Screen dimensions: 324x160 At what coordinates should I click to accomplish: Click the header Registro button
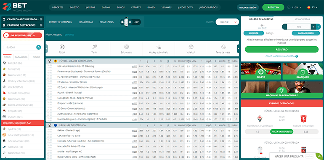tap(273, 8)
